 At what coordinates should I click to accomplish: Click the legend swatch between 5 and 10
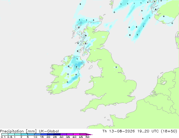pos(31,134)
